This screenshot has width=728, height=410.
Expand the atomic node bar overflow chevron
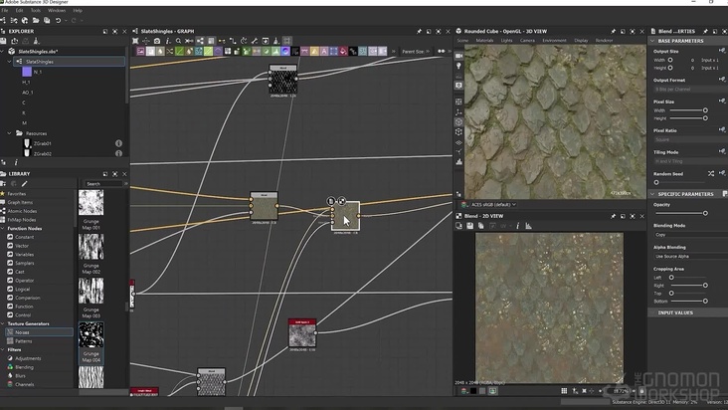click(x=394, y=51)
